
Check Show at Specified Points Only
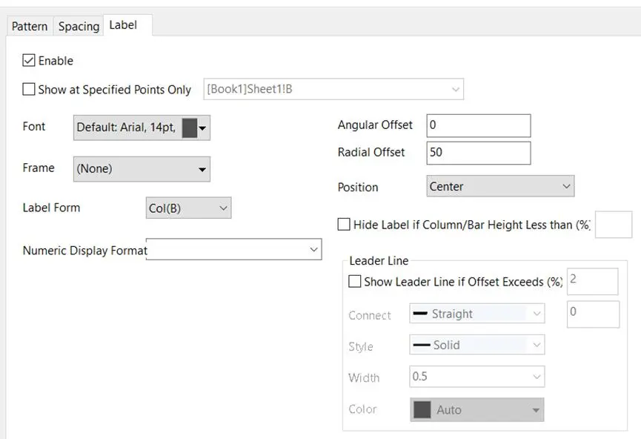click(29, 89)
